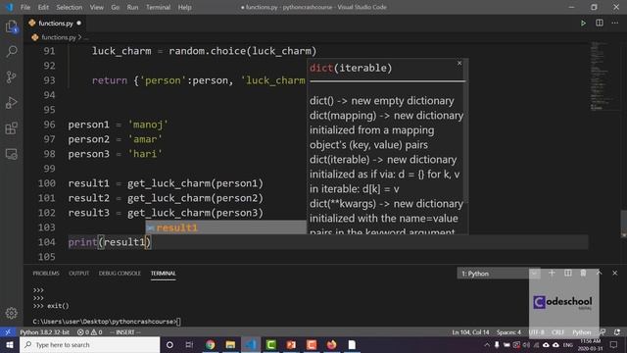This screenshot has height=353, width=627.
Task: Open the Source Control view
Action: (12, 76)
